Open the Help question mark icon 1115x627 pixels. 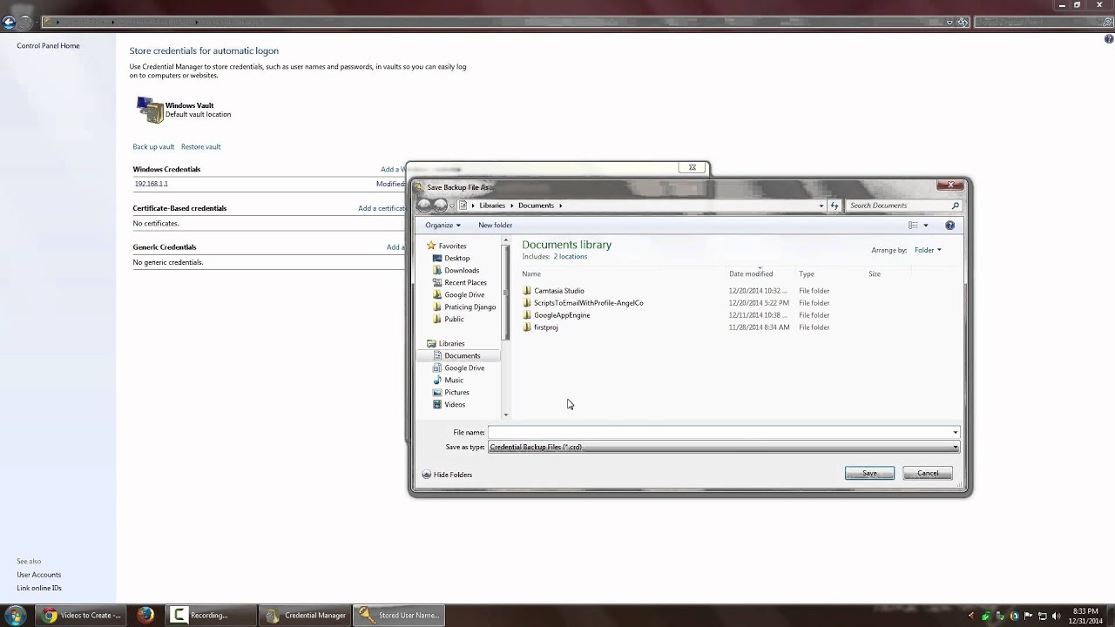(949, 225)
